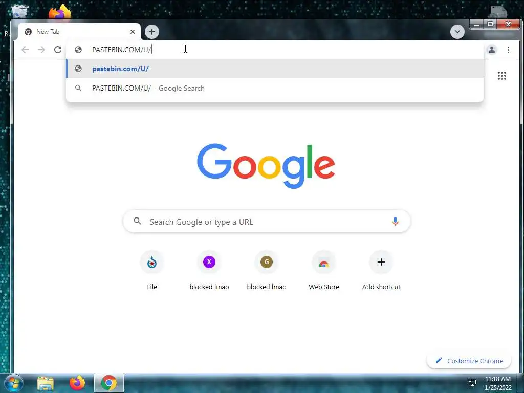The height and width of the screenshot is (393, 524).
Task: Click the address bar text PASTEBIN.COM/U/
Action: pyautogui.click(x=122, y=50)
